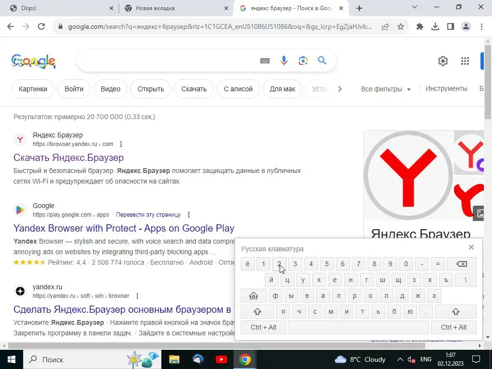
Task: Open YouTube app from the taskbar
Action: click(221, 359)
